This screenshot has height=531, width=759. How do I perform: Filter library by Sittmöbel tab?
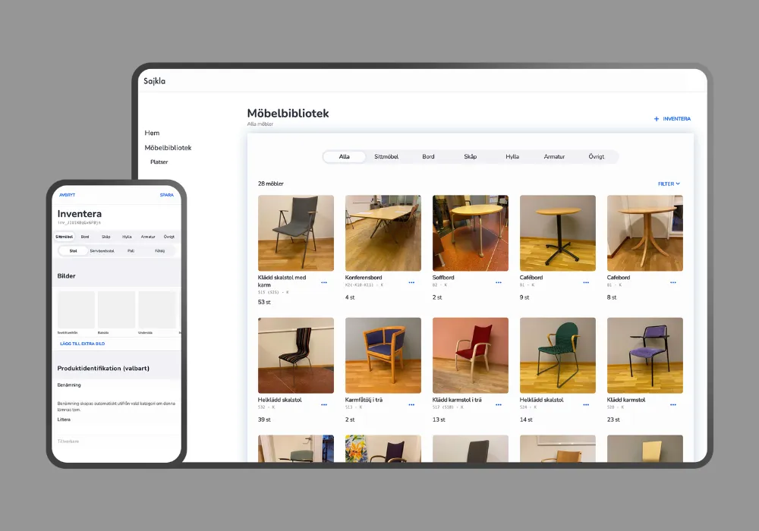tap(386, 157)
